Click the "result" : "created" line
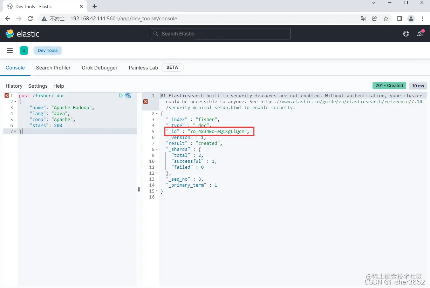 pos(194,143)
